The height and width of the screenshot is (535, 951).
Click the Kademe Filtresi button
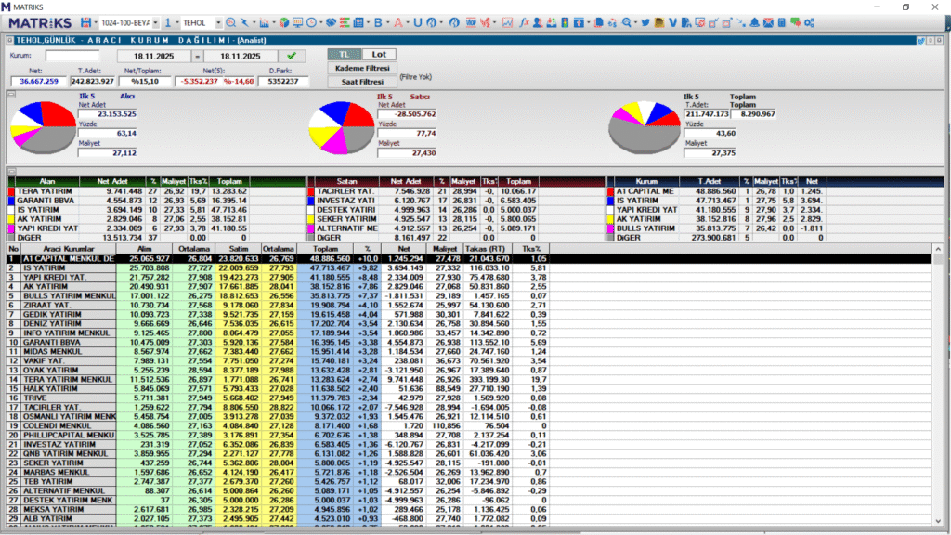(x=362, y=68)
